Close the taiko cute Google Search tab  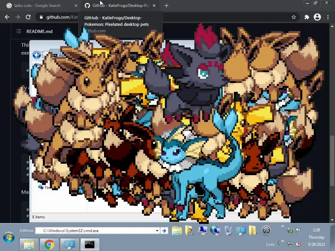tap(76, 6)
